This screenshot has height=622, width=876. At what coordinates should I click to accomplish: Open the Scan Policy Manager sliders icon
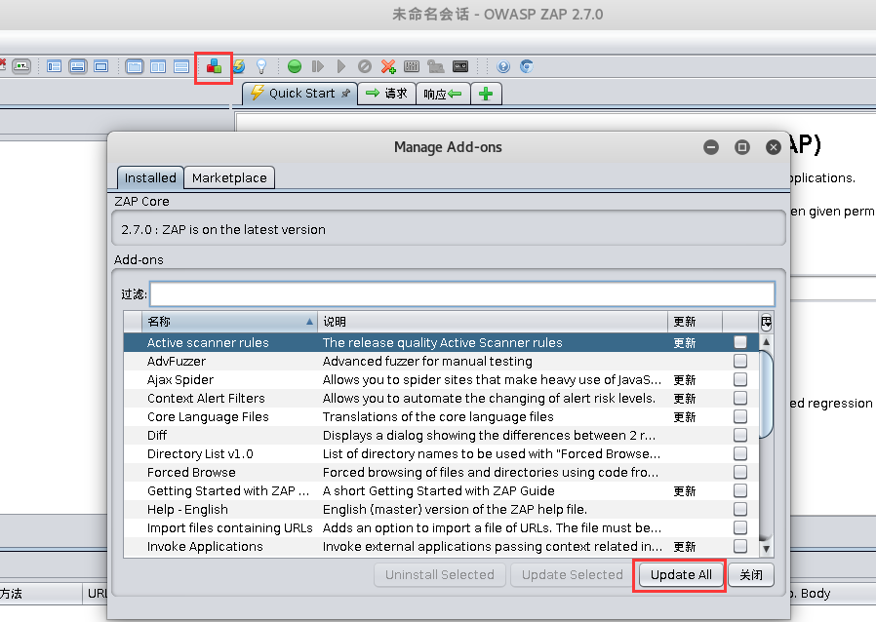coord(412,66)
